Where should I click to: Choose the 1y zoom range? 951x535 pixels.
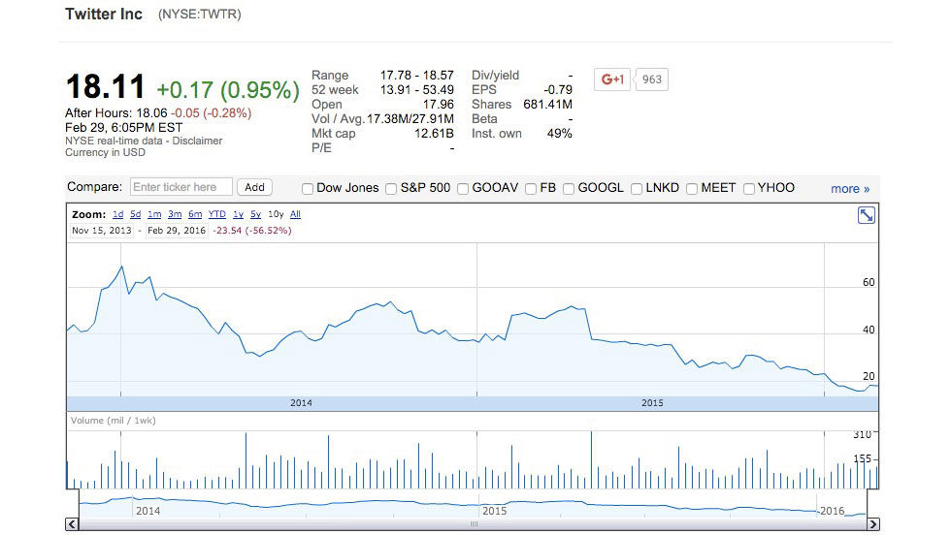coord(238,214)
